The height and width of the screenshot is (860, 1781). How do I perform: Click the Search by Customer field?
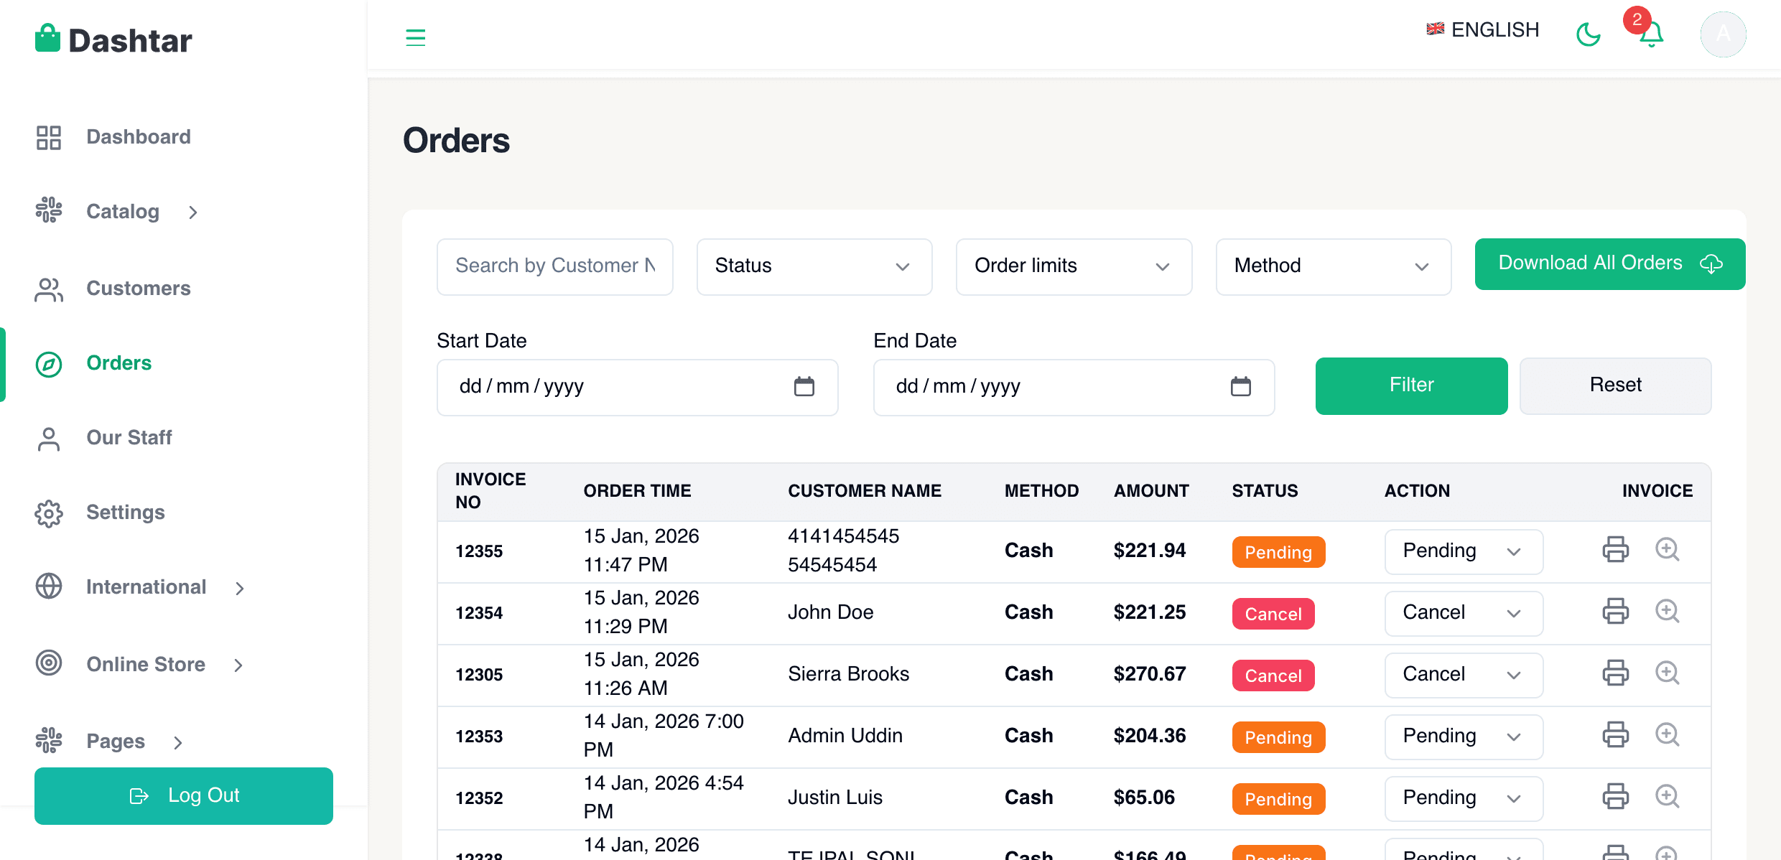pos(554,266)
